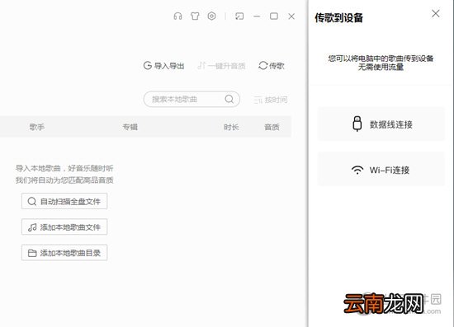Viewport: 454px width, 327px height.
Task: Close the music player main window
Action: (291, 16)
